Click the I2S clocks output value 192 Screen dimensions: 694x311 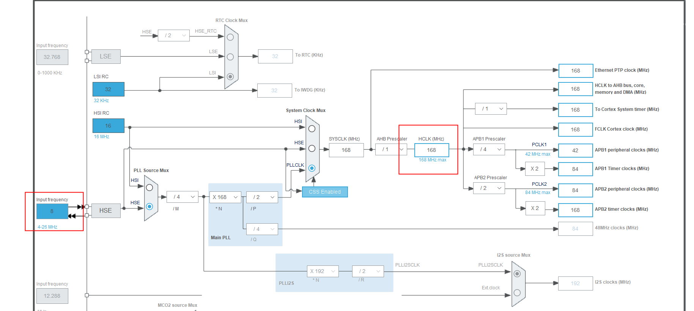point(576,283)
